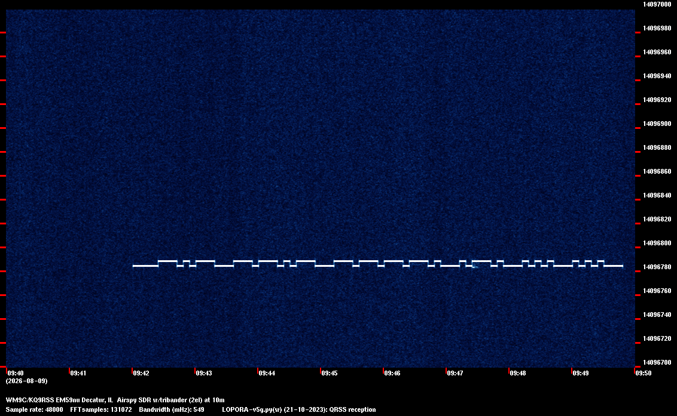Image resolution: width=677 pixels, height=416 pixels.
Task: Click the 09:48 time axis label
Action: click(518, 373)
